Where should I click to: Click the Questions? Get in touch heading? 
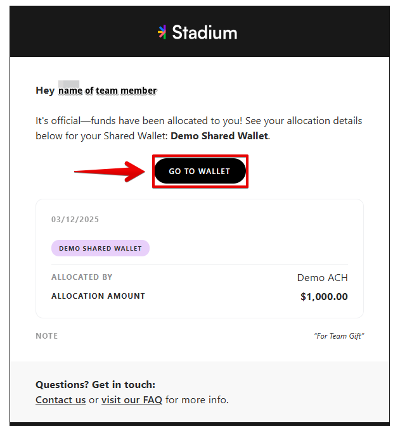96,384
